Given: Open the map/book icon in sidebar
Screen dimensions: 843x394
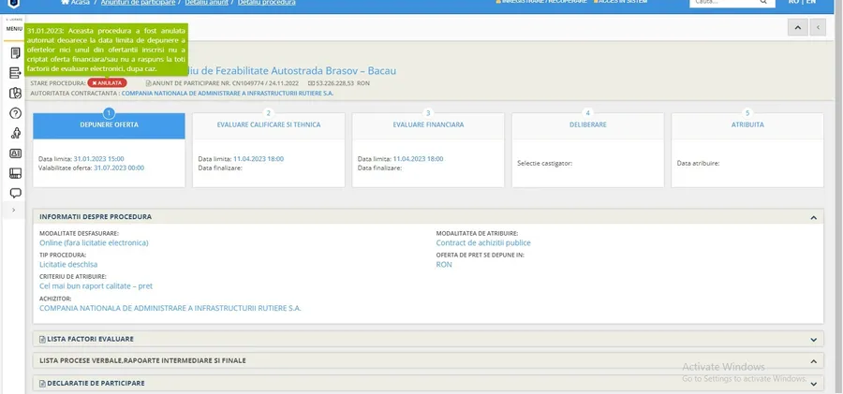Looking at the screenshot, I should tap(15, 94).
